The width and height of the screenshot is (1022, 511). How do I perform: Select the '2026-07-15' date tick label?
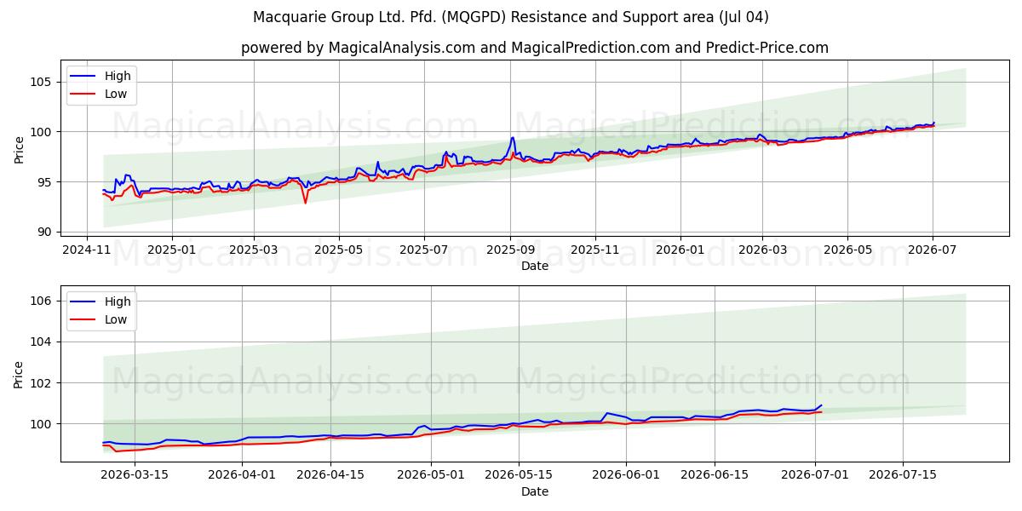click(902, 475)
